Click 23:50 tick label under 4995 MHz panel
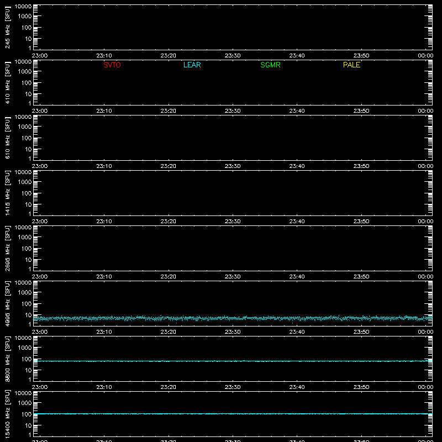This screenshot has height=442, width=442. 361,332
